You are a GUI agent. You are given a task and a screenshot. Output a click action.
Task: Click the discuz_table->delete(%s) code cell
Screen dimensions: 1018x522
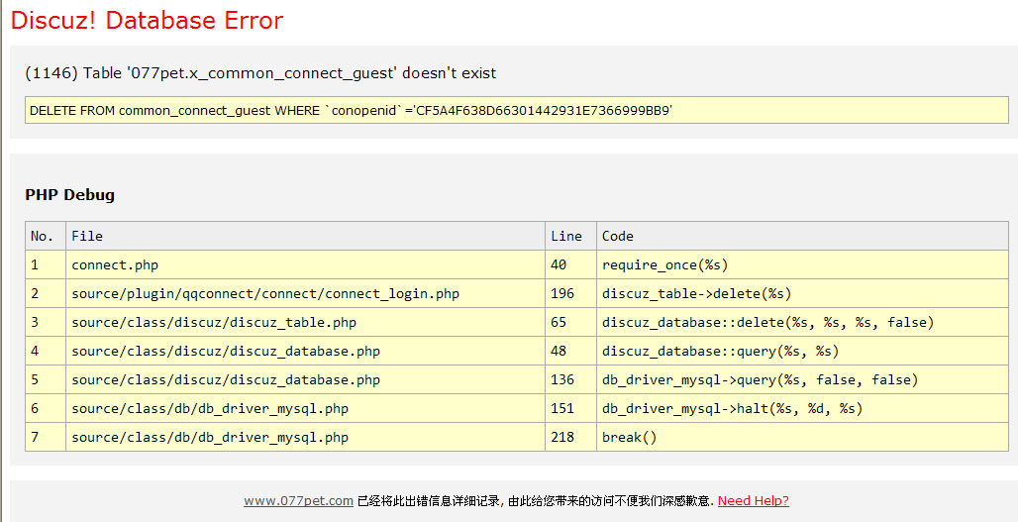(696, 293)
